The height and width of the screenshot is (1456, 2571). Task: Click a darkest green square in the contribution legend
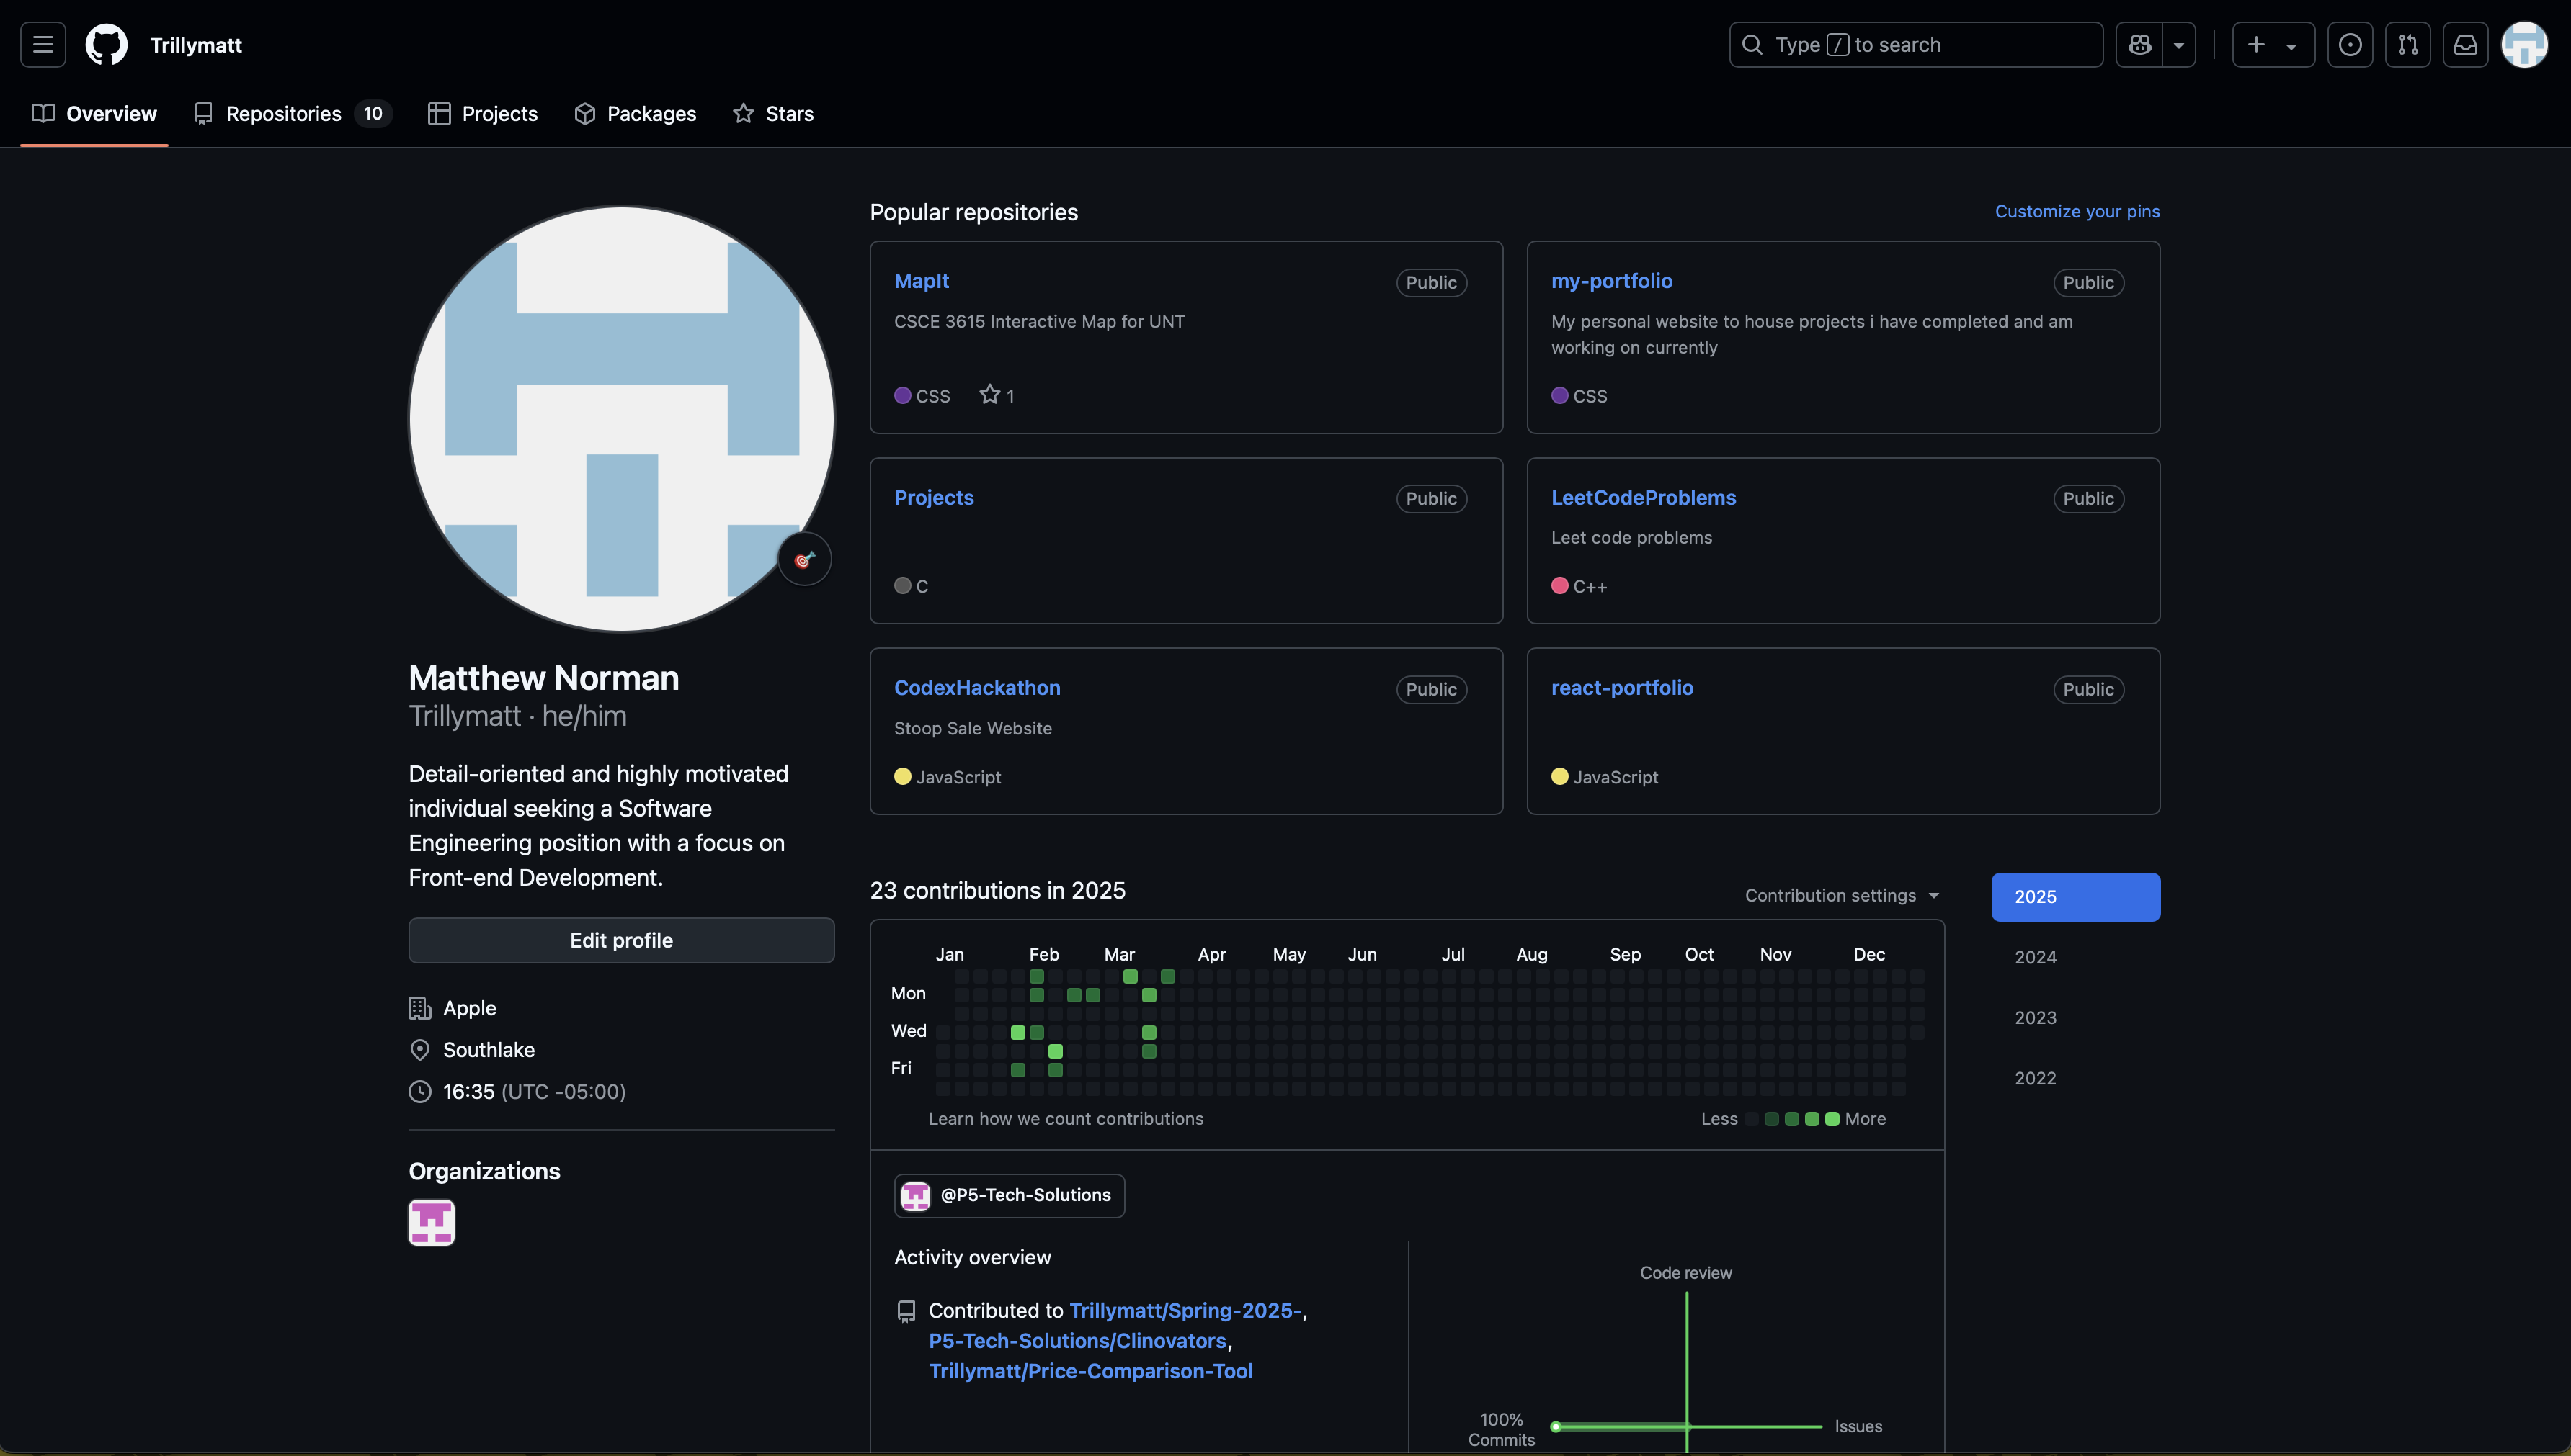[x=1831, y=1118]
